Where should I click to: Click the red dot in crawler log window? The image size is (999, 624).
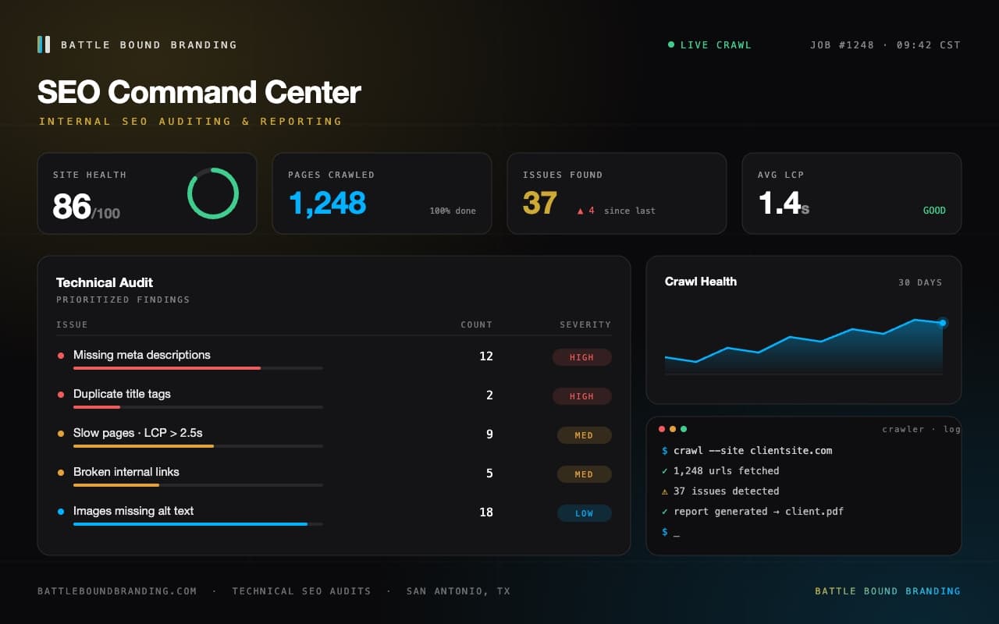coord(662,429)
